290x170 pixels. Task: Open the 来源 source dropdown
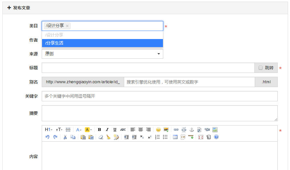[102, 54]
